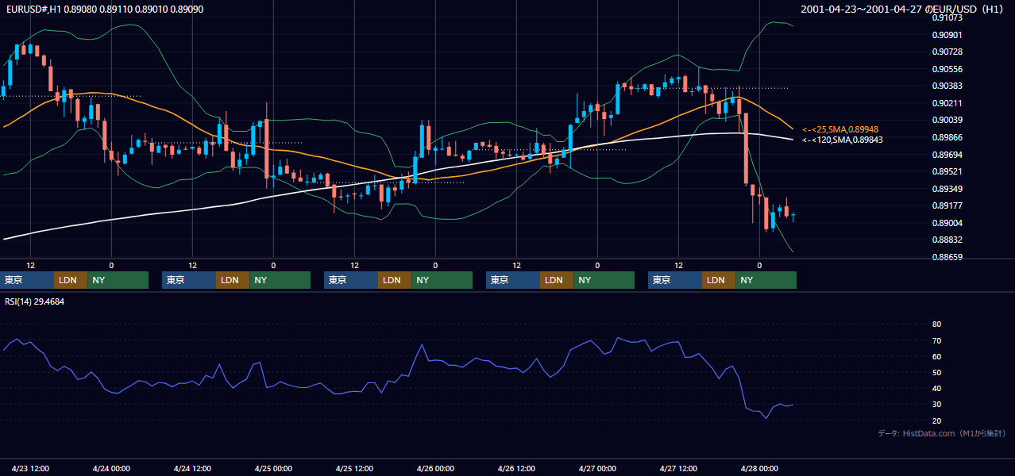Click the RSI(14) 29.4684 indicator label

tap(35, 301)
